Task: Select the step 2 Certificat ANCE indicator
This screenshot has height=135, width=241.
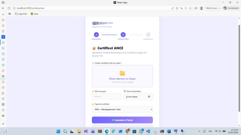Action: tap(123, 34)
